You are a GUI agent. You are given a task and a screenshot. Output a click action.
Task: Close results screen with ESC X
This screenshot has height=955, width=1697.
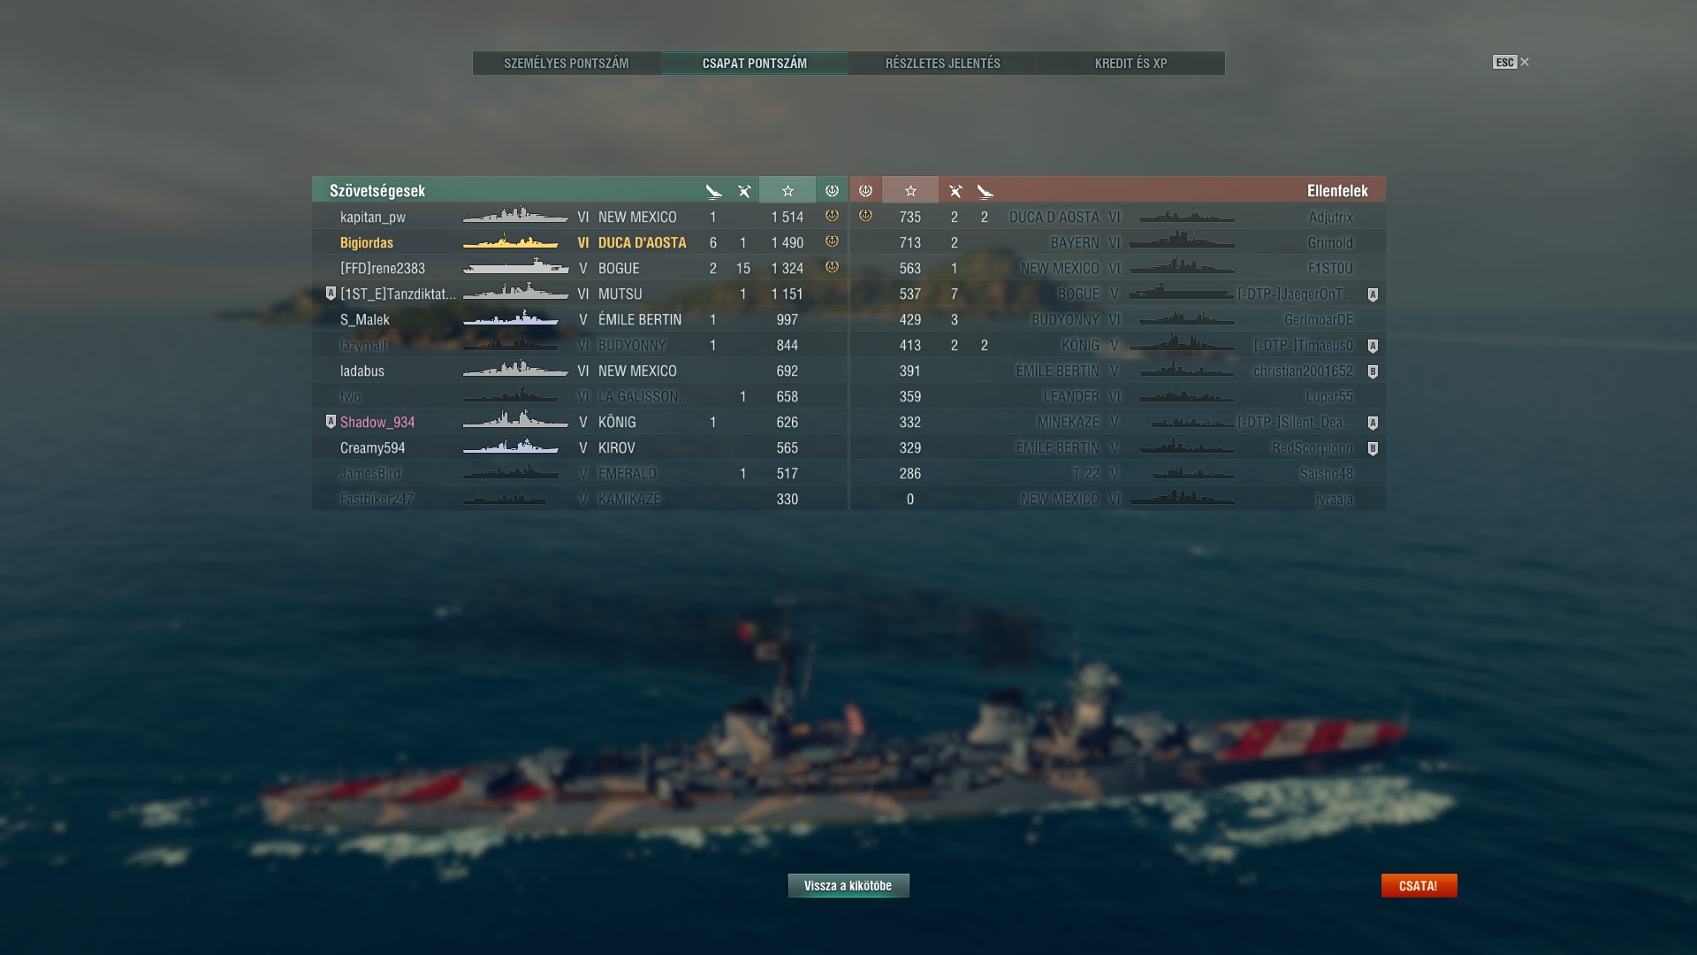(x=1511, y=62)
